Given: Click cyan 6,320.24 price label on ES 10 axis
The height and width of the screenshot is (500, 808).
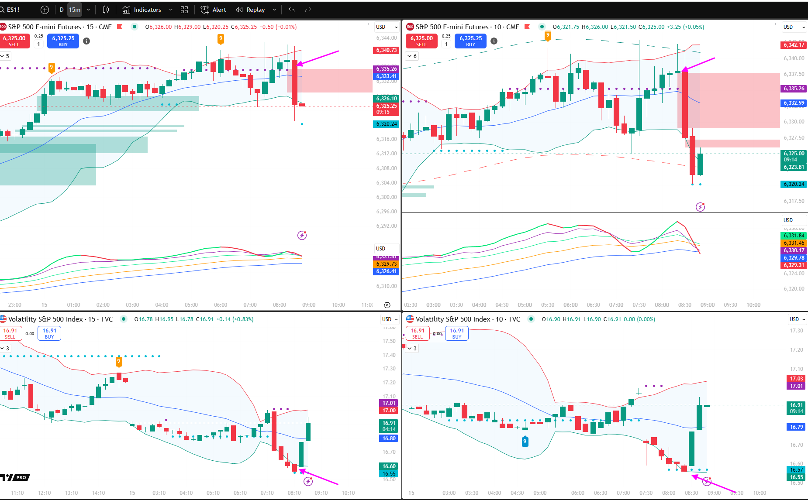Looking at the screenshot, I should click(794, 184).
